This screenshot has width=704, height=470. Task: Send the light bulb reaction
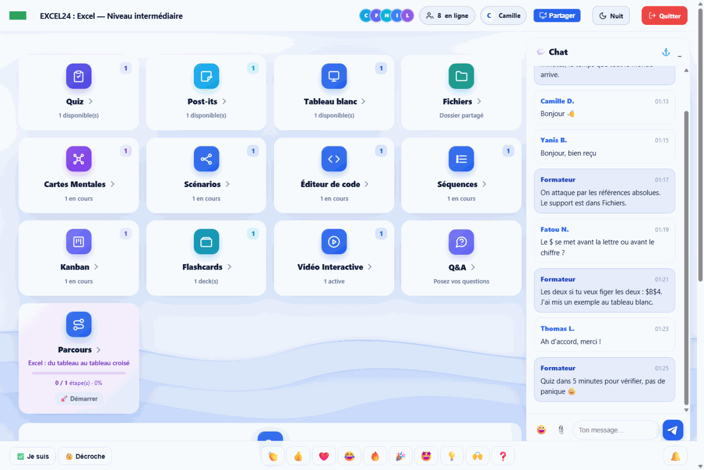(x=452, y=456)
